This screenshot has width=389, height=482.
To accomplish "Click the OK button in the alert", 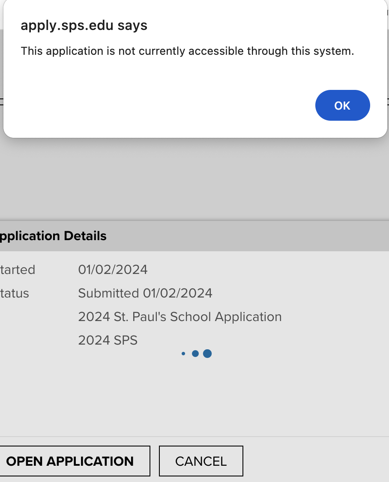I will pos(342,105).
